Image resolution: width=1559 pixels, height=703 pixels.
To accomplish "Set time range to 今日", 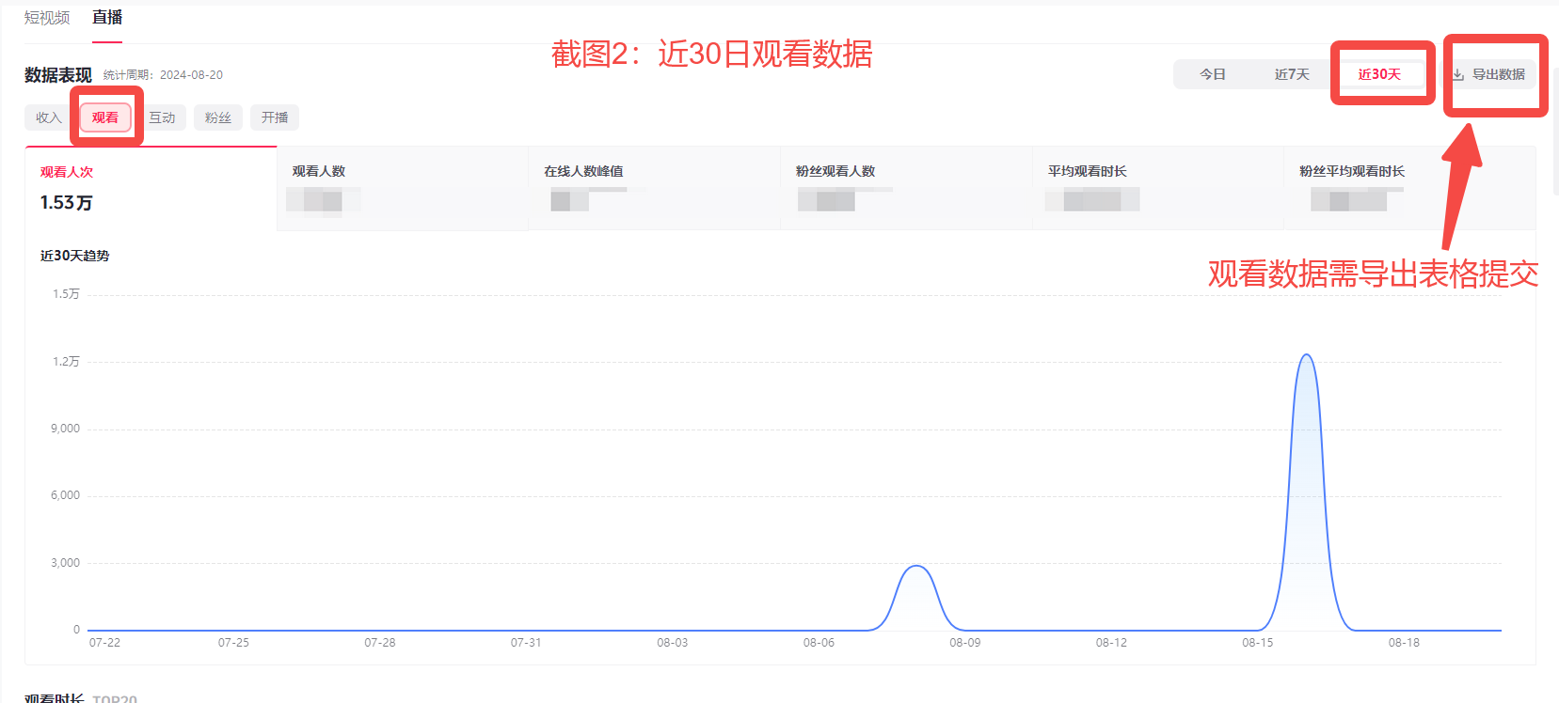I will pos(1212,74).
